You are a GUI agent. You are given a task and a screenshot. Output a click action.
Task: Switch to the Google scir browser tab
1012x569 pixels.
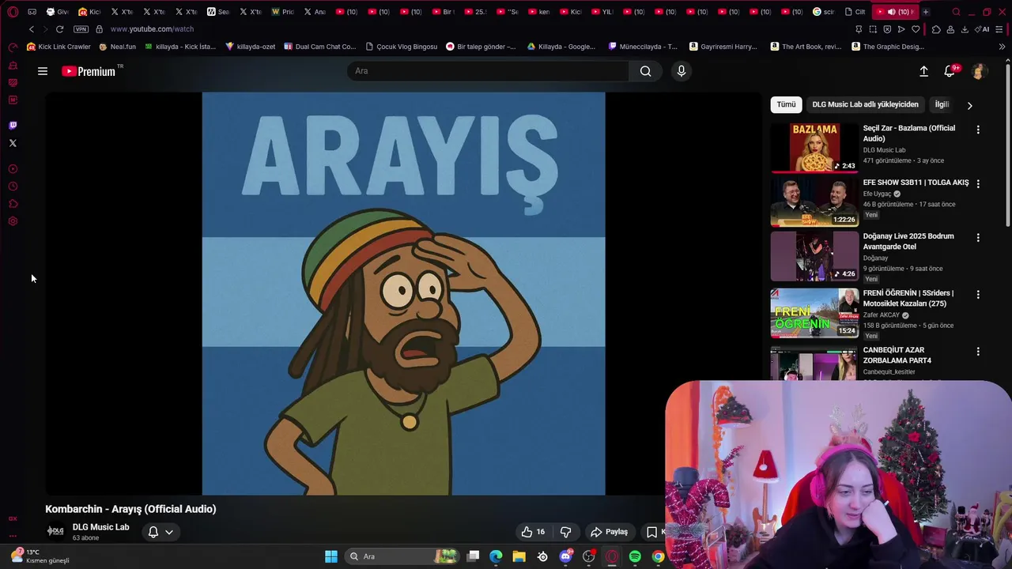tap(823, 12)
